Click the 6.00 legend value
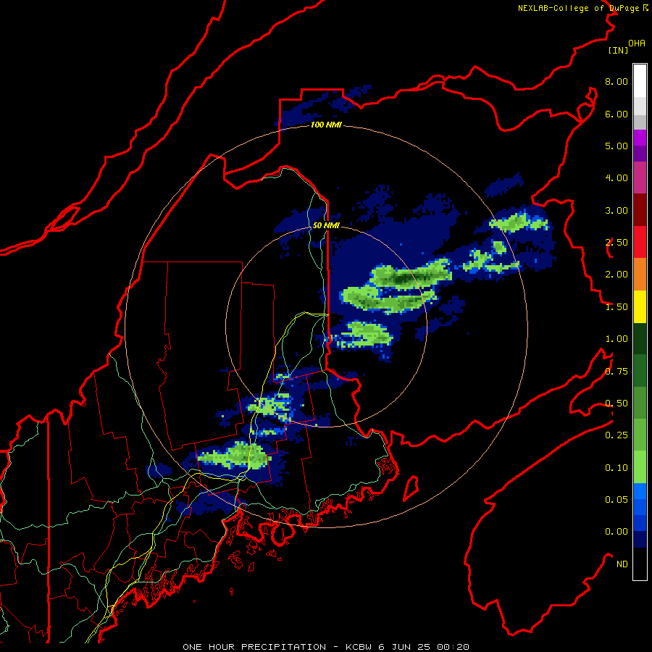The width and height of the screenshot is (652, 652). tap(617, 114)
